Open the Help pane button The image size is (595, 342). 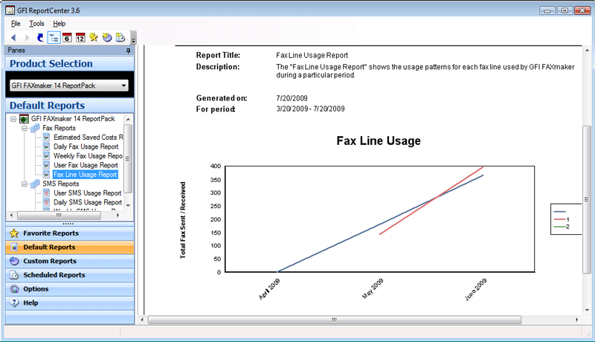pos(70,303)
